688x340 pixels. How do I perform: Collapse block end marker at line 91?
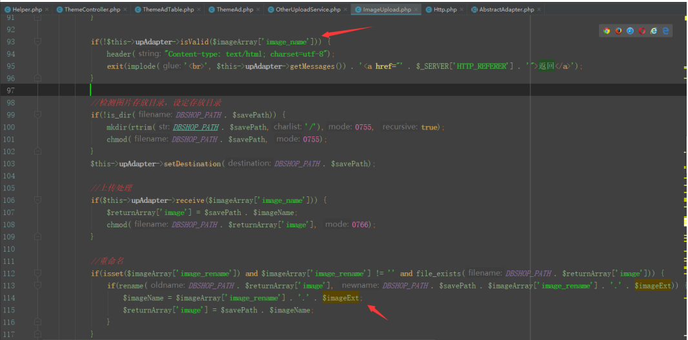(x=37, y=17)
